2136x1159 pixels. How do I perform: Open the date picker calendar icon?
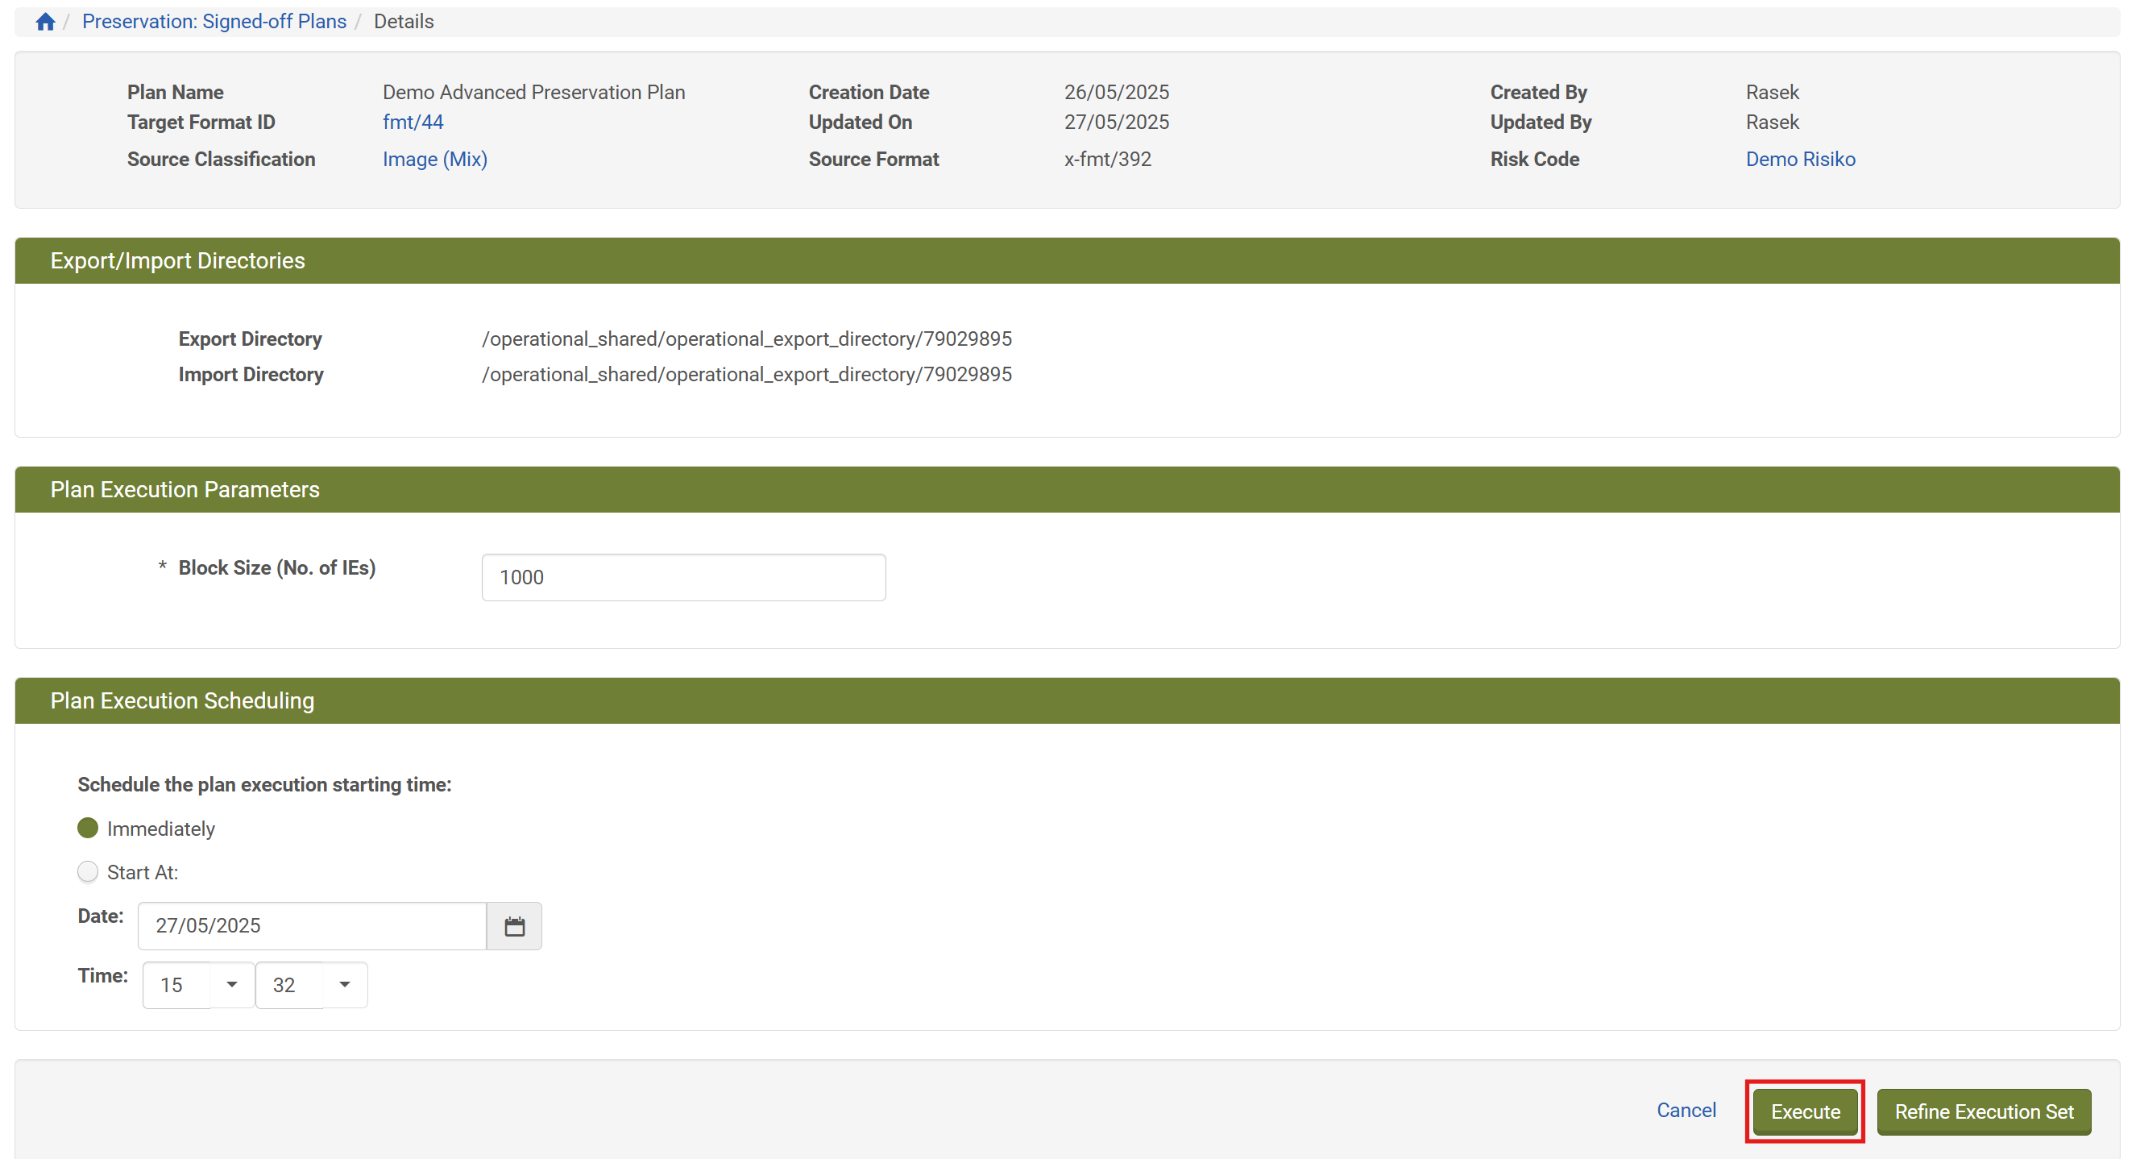click(x=514, y=926)
